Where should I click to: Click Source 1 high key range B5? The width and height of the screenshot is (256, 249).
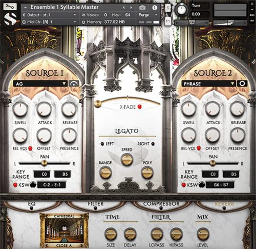click(62, 174)
